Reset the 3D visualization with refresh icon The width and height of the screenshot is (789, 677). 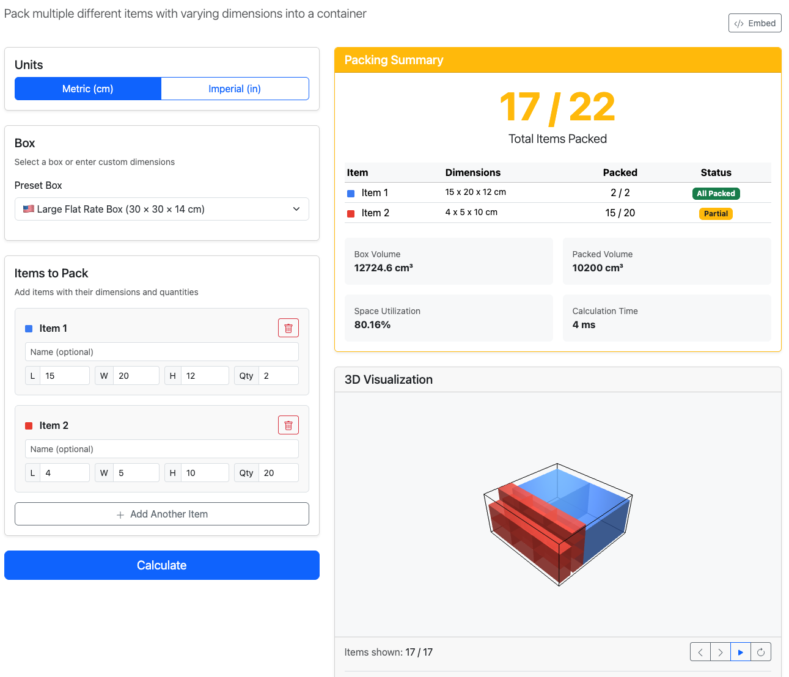click(x=761, y=652)
